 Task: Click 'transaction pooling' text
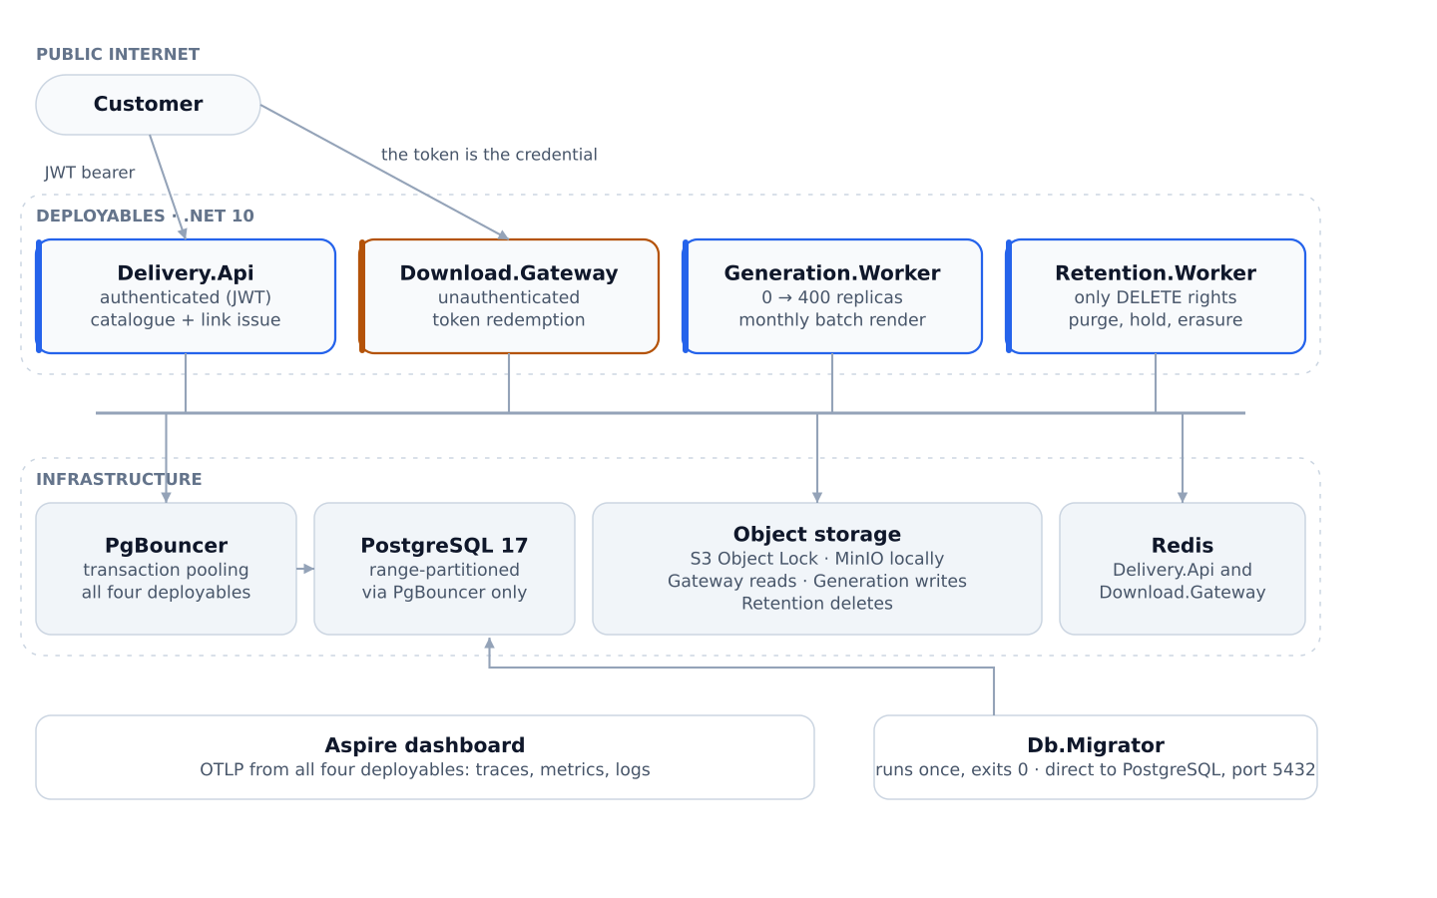coord(166,570)
